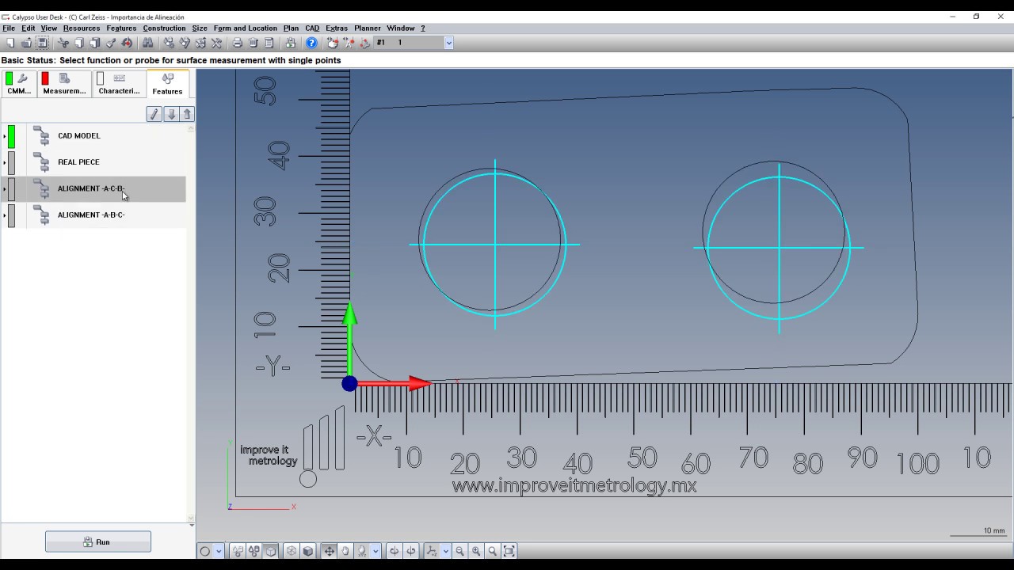The image size is (1014, 570).
Task: Click the brush icon in top toolbar
Action: [111, 43]
